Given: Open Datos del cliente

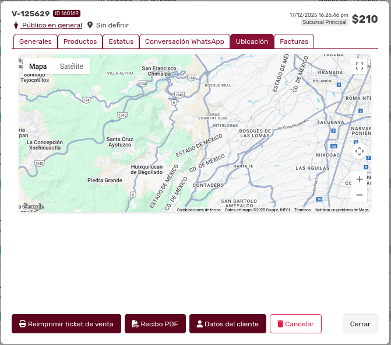Looking at the screenshot, I should (x=227, y=324).
